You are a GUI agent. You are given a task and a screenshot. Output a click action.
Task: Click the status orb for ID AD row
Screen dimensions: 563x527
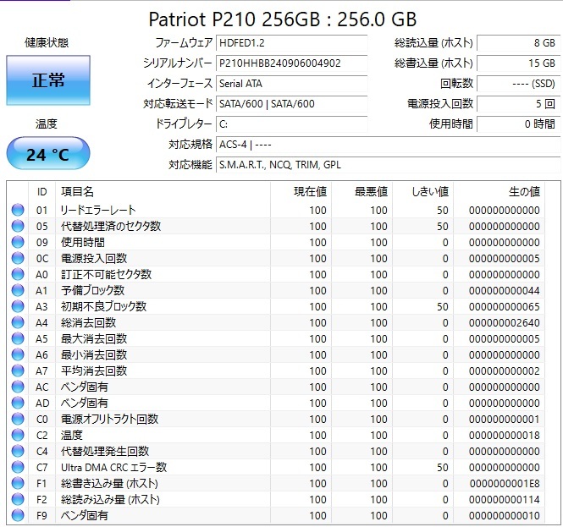point(18,403)
